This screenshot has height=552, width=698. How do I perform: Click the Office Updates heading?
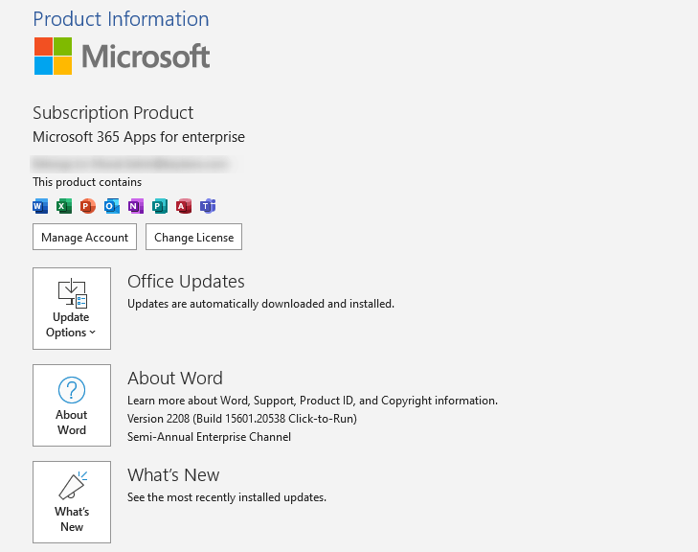click(x=186, y=282)
